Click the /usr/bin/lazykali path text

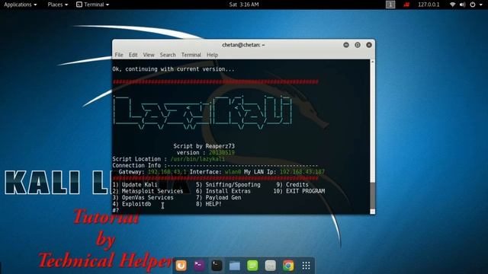(x=197, y=159)
